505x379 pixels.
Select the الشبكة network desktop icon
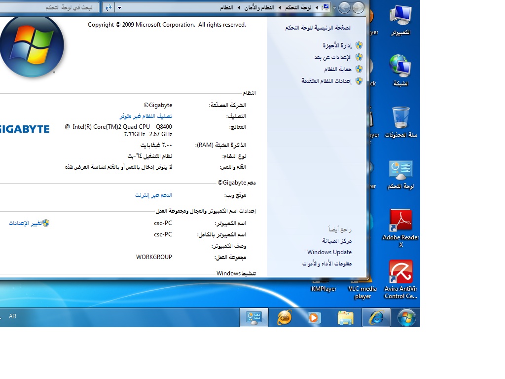coord(400,70)
